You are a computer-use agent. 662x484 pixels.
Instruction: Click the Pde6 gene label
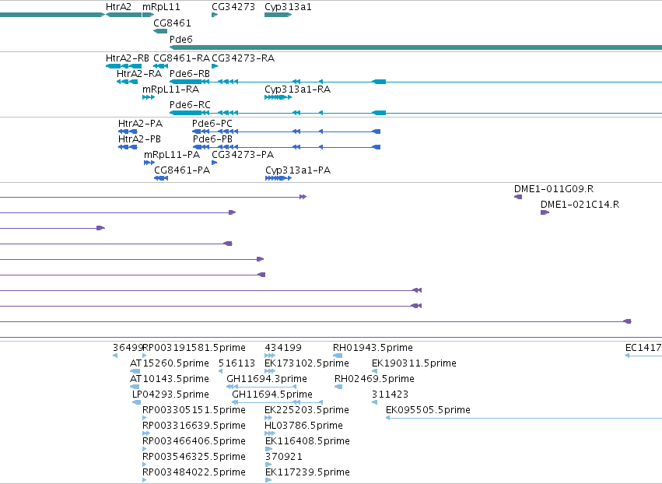(x=181, y=39)
